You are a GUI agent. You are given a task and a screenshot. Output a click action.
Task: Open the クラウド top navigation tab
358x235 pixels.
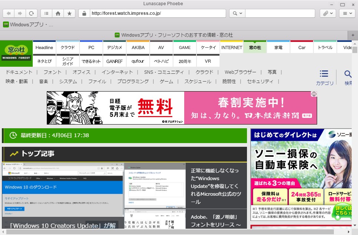pyautogui.click(x=68, y=47)
